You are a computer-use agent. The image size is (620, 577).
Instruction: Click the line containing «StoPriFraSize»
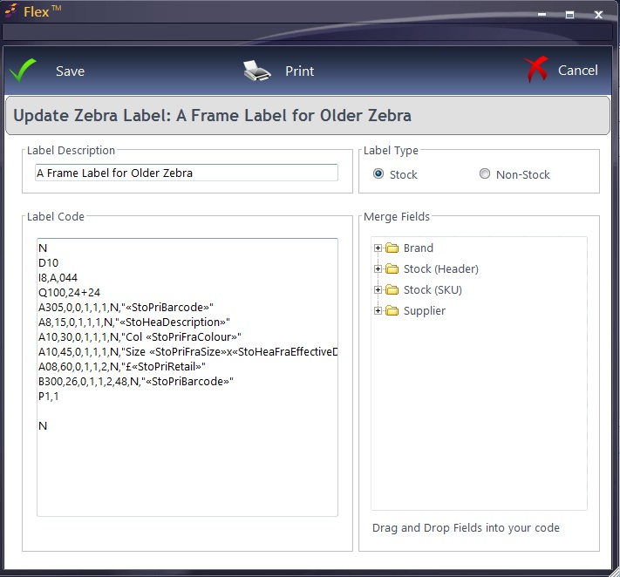click(x=187, y=352)
